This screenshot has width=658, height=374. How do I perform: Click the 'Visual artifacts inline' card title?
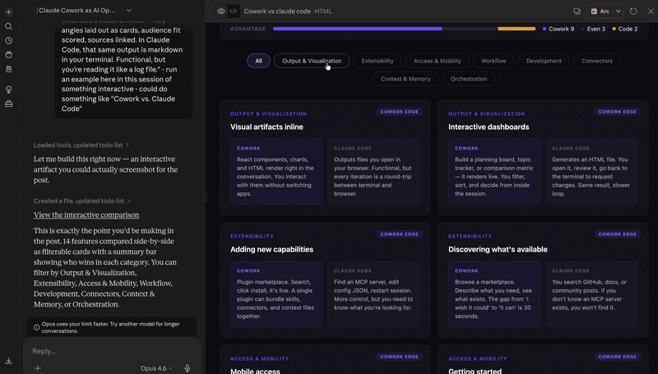[x=266, y=127]
